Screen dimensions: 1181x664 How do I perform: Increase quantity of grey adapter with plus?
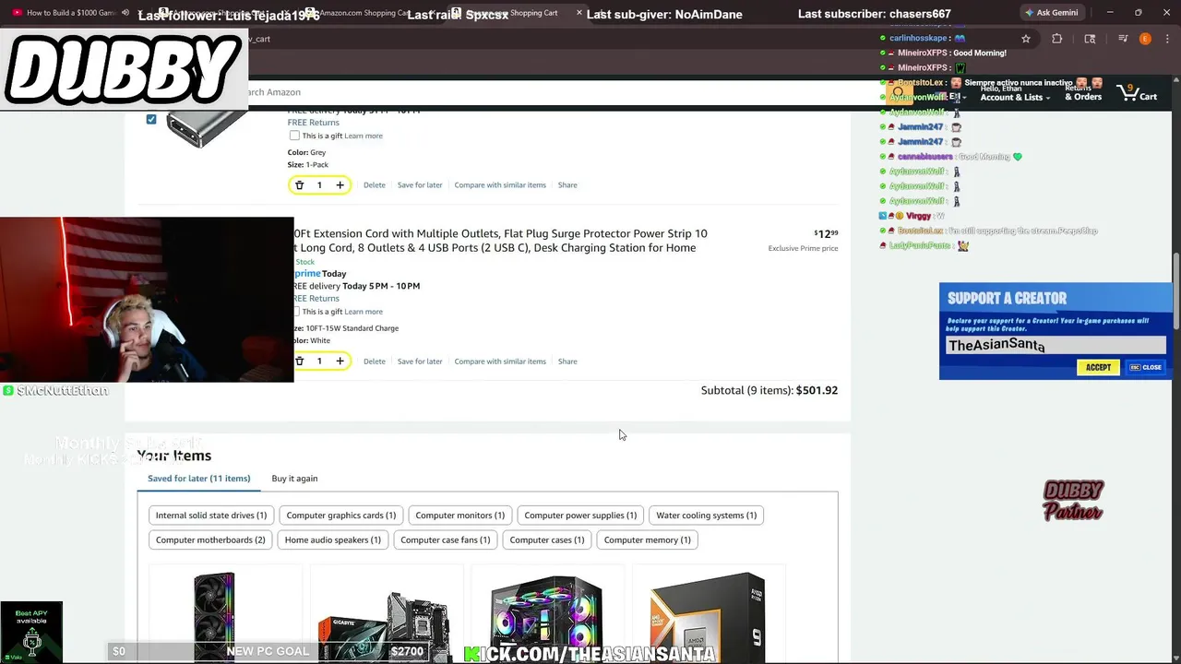coord(340,185)
